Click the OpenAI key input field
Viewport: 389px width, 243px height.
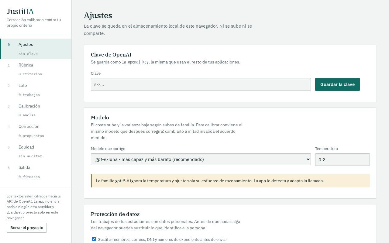(201, 84)
